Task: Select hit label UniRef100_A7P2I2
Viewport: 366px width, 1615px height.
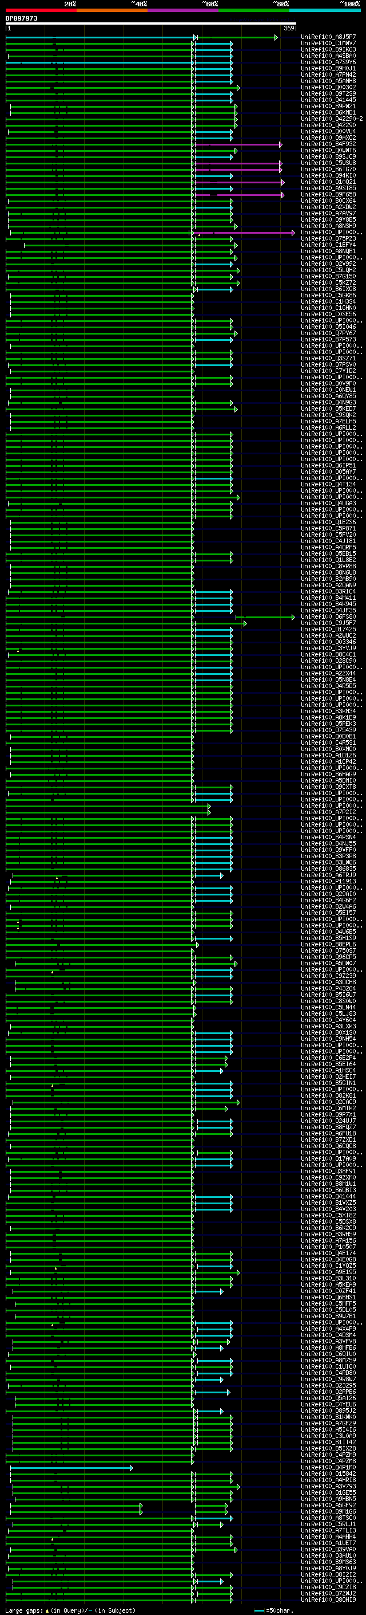Action: coord(328,812)
